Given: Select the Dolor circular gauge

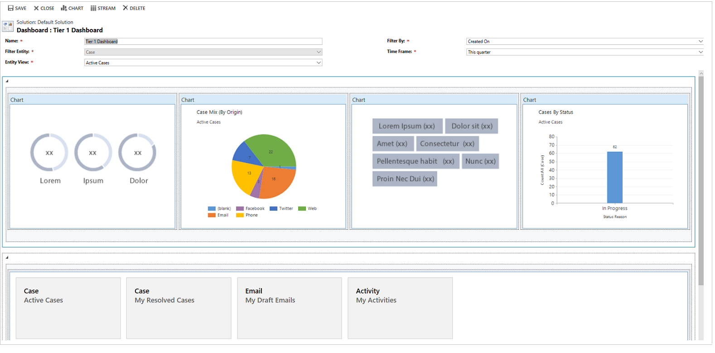Looking at the screenshot, I should click(138, 153).
